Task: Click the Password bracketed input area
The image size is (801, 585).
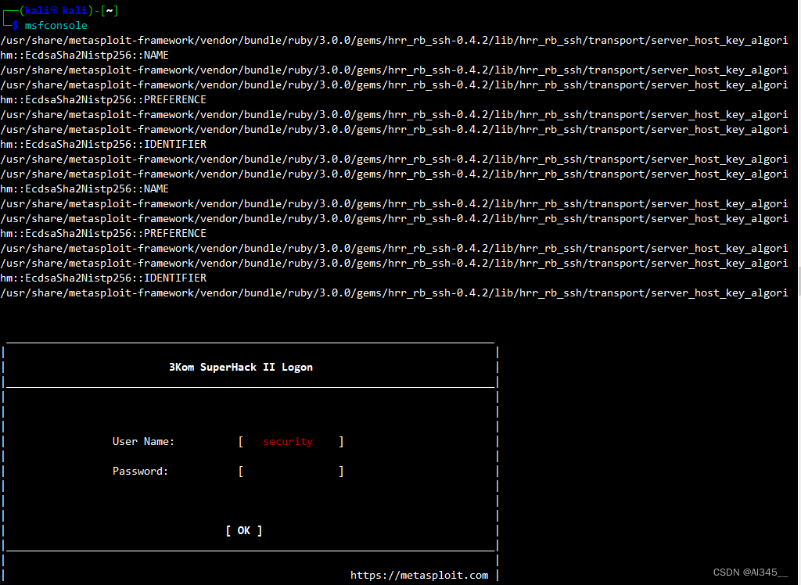Action: (x=291, y=471)
